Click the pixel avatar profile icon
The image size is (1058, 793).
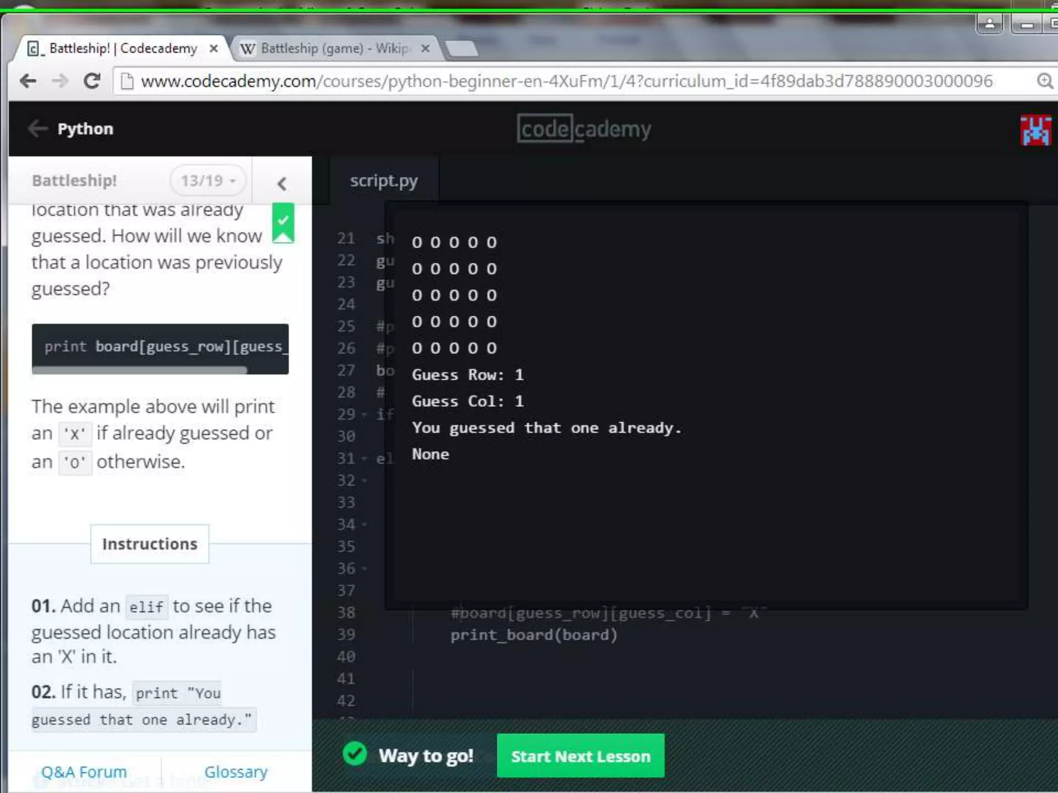[1035, 130]
